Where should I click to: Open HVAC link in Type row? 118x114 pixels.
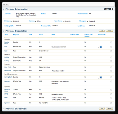6,97
